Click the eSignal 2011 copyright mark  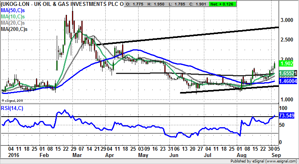click(13, 100)
